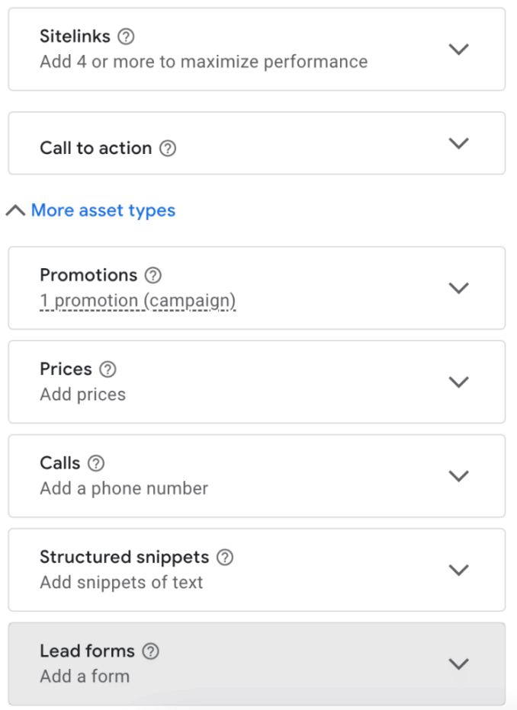
Task: Click the Sitelinks help icon
Action: (127, 36)
